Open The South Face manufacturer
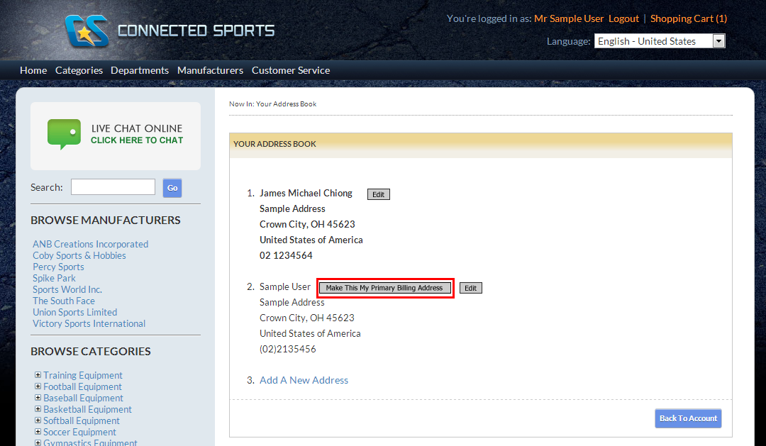The image size is (766, 446). pos(64,301)
